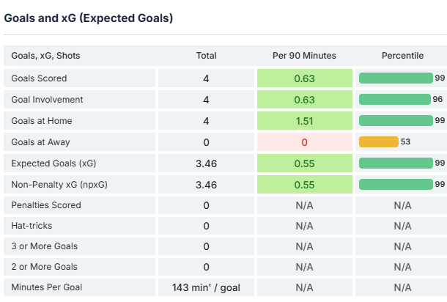Click the Percentile column header
447x302 pixels.
tap(402, 56)
